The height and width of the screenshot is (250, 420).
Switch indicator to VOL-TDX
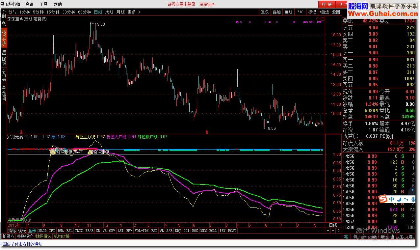pos(142,231)
